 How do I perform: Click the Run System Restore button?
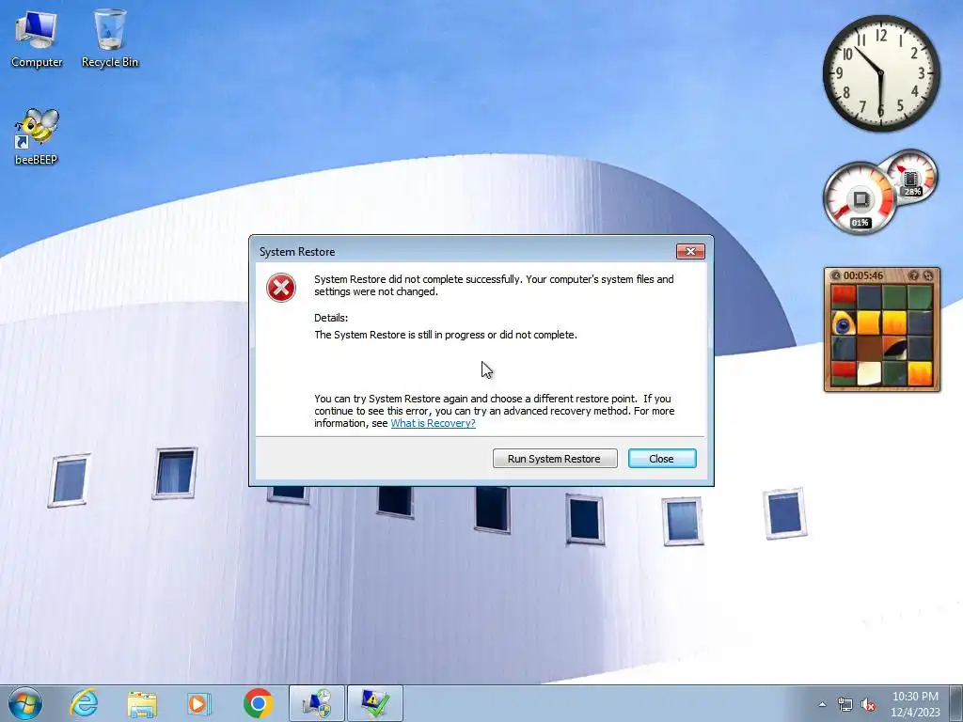coord(555,459)
